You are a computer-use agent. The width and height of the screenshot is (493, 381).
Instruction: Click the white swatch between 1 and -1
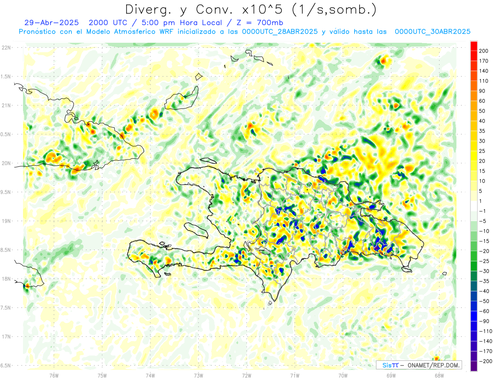[474, 206]
